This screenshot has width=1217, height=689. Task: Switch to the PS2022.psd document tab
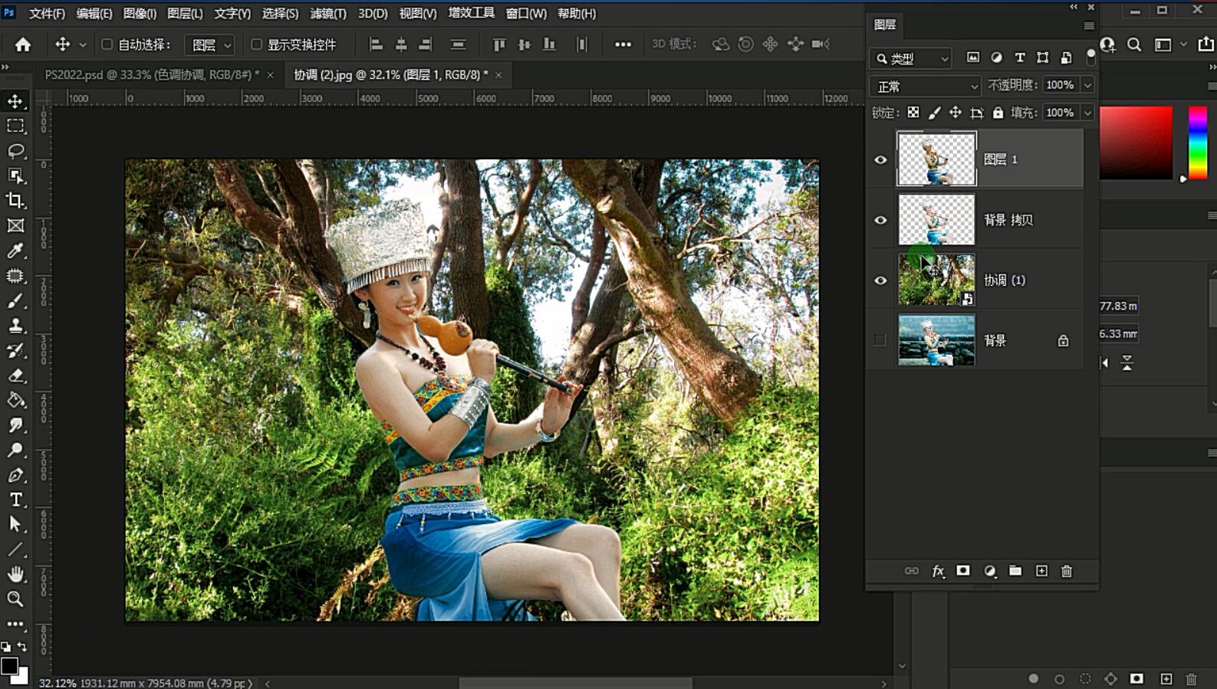152,74
